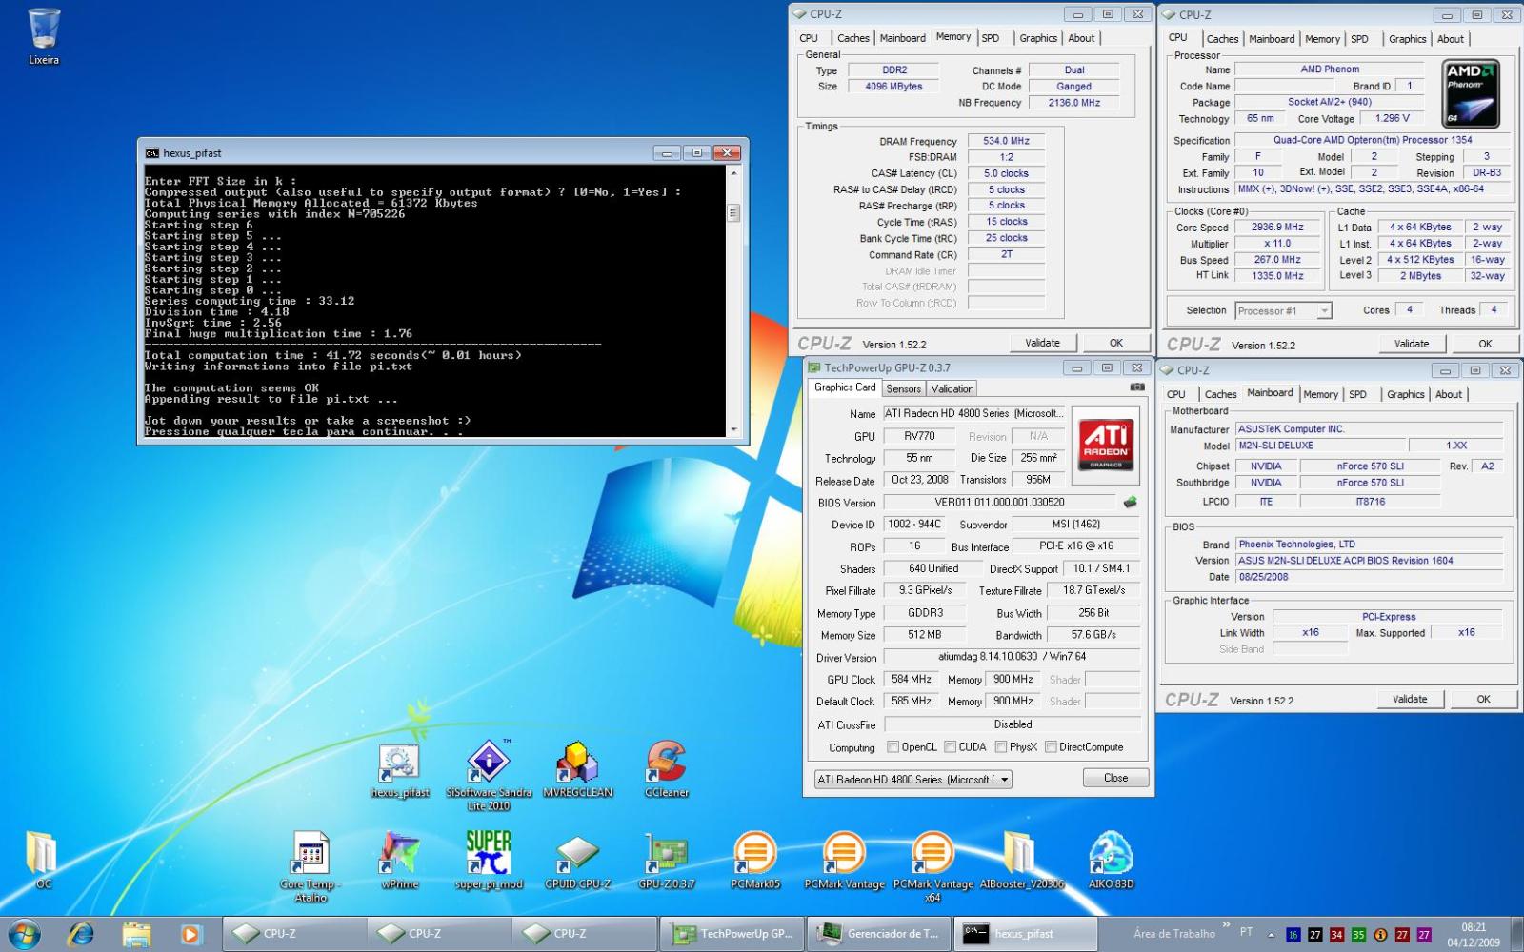Toggle the CUDA checkbox in GPU-Z
Viewport: 1524px width, 952px height.
click(x=950, y=747)
